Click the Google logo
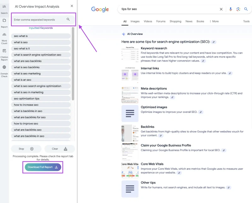The width and height of the screenshot is (252, 203). 100,9
